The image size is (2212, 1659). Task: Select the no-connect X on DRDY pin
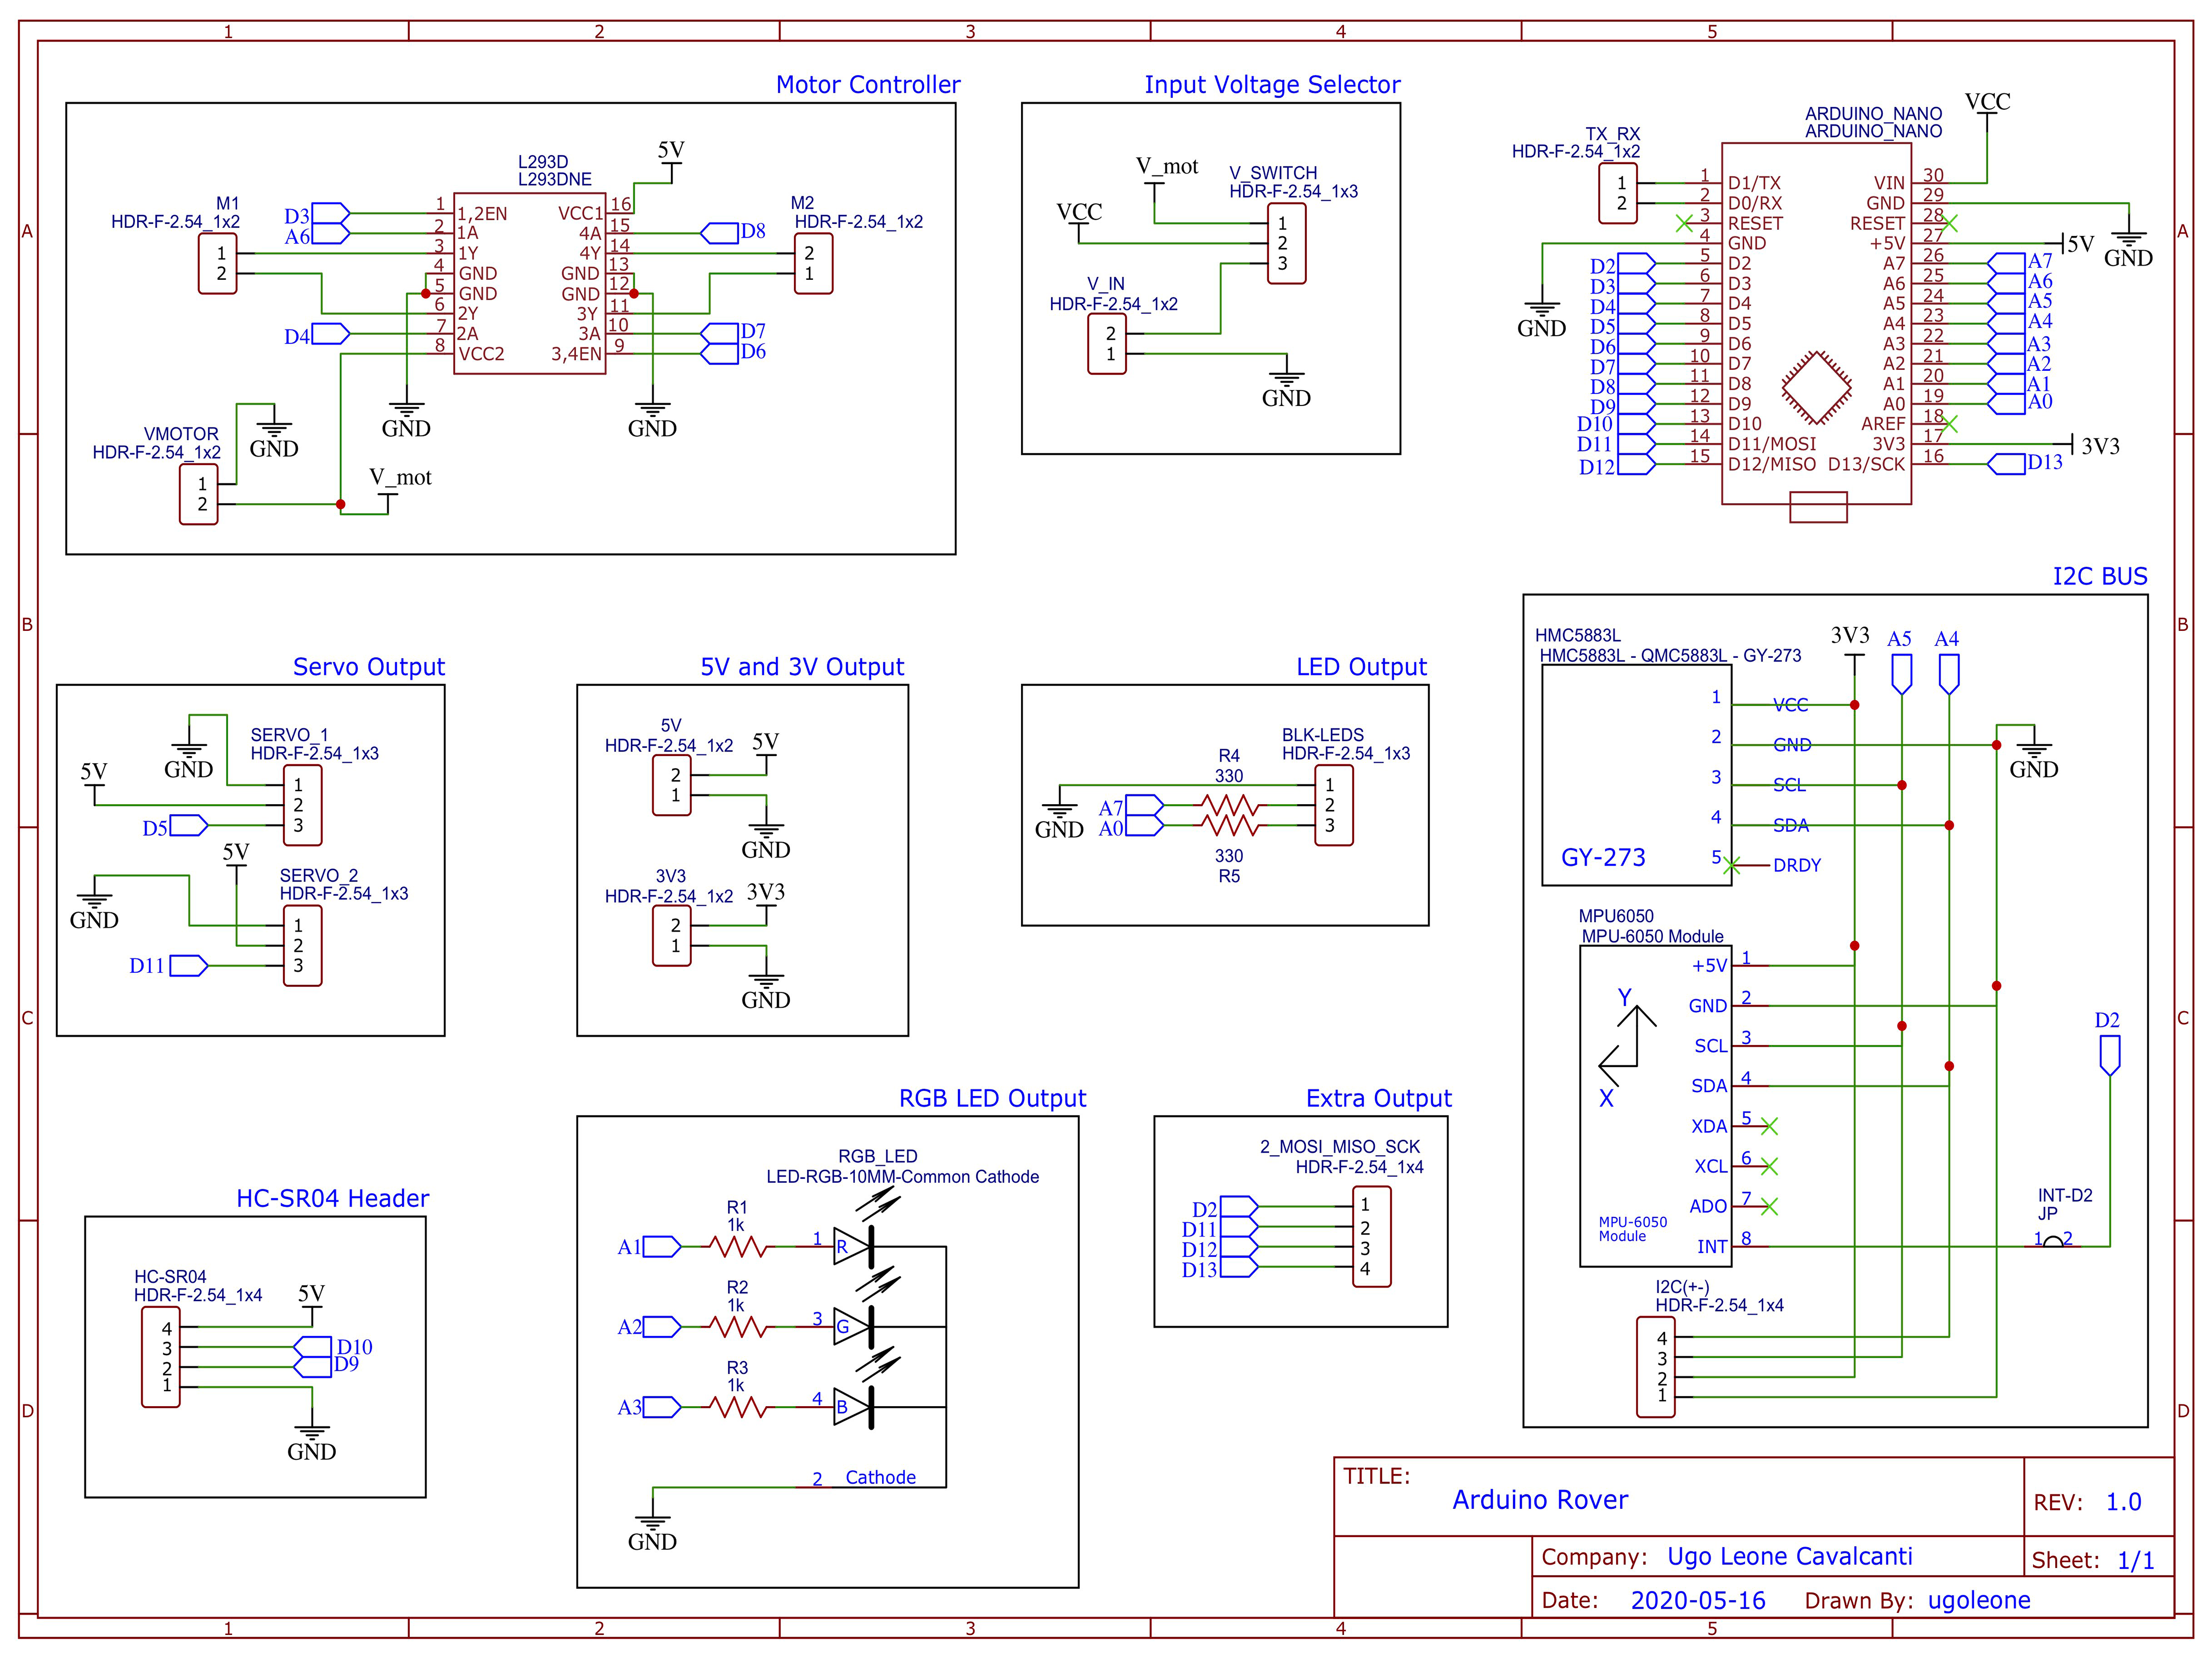click(1732, 865)
